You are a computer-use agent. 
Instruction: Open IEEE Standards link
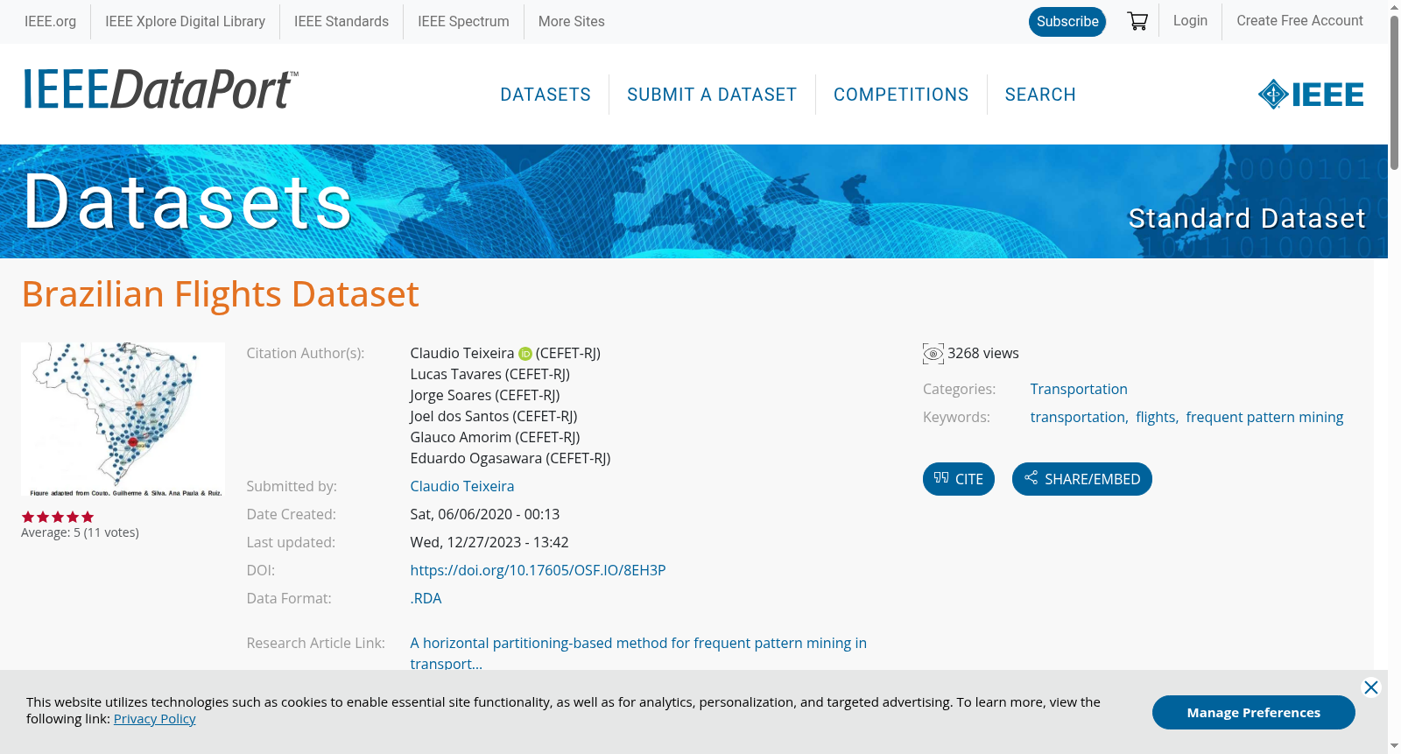click(341, 21)
